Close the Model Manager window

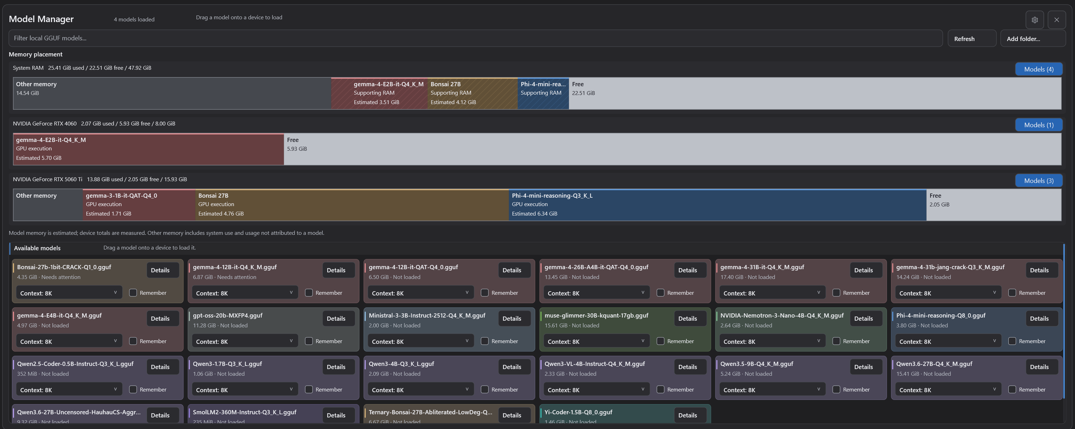coord(1056,20)
